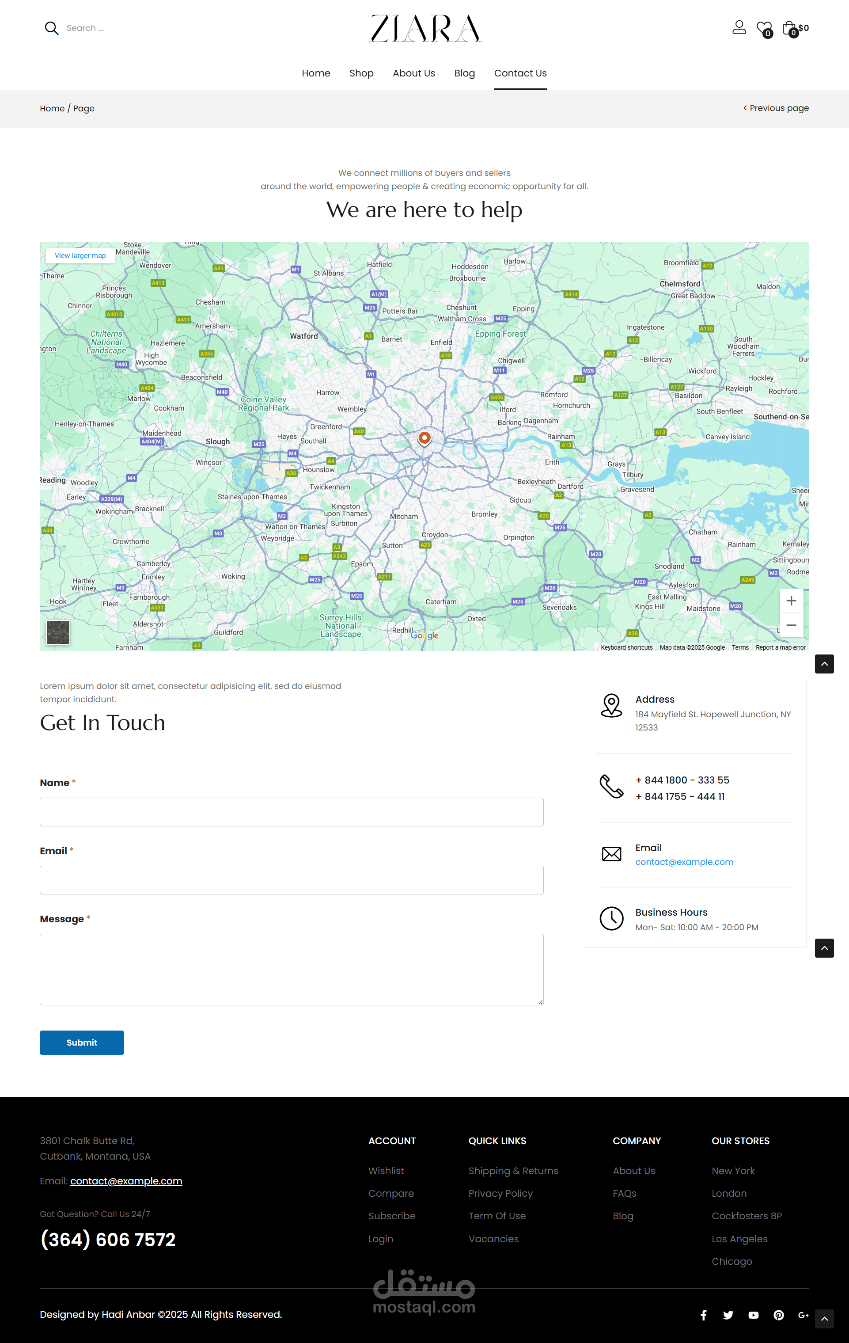Open the Facebook footer icon

pyautogui.click(x=704, y=1315)
